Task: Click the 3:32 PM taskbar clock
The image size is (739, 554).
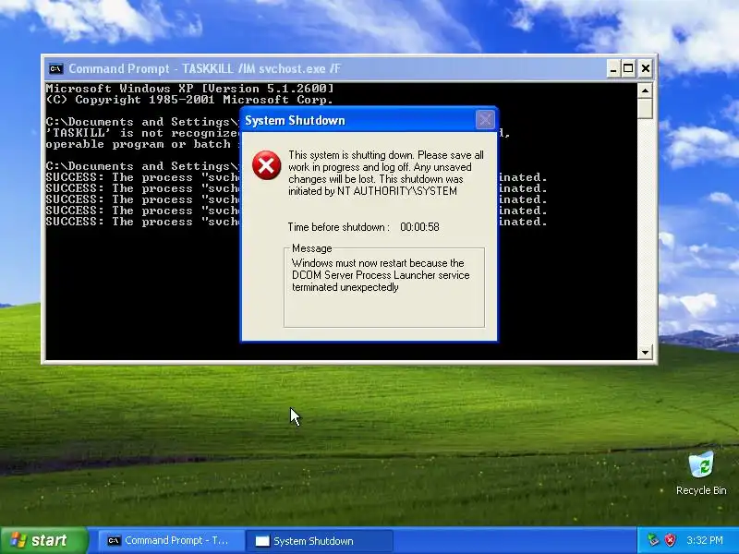Action: (x=705, y=540)
